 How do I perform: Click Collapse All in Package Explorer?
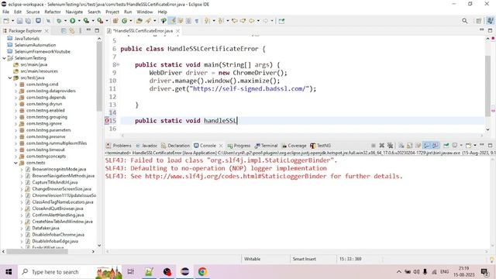pos(64,31)
